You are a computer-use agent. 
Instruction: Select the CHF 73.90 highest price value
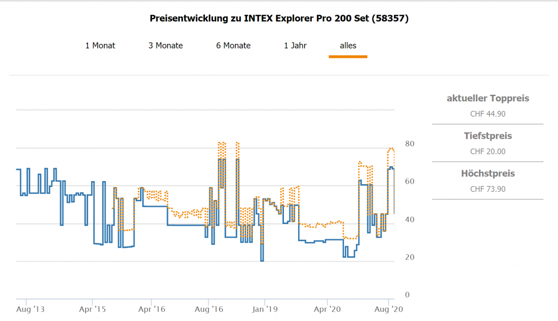tap(488, 189)
